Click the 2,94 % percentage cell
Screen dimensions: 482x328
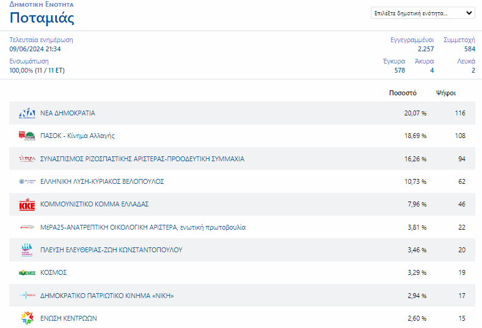pos(417,296)
